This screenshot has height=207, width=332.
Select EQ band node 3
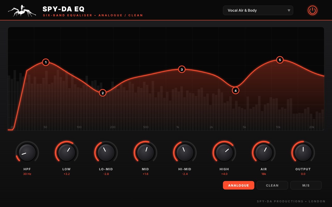[x=182, y=69]
